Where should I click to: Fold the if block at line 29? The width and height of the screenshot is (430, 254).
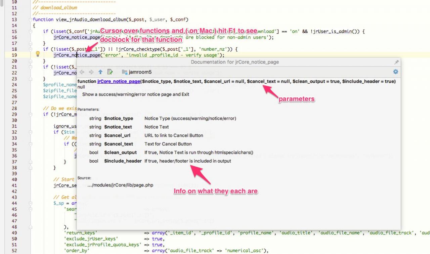(31, 115)
